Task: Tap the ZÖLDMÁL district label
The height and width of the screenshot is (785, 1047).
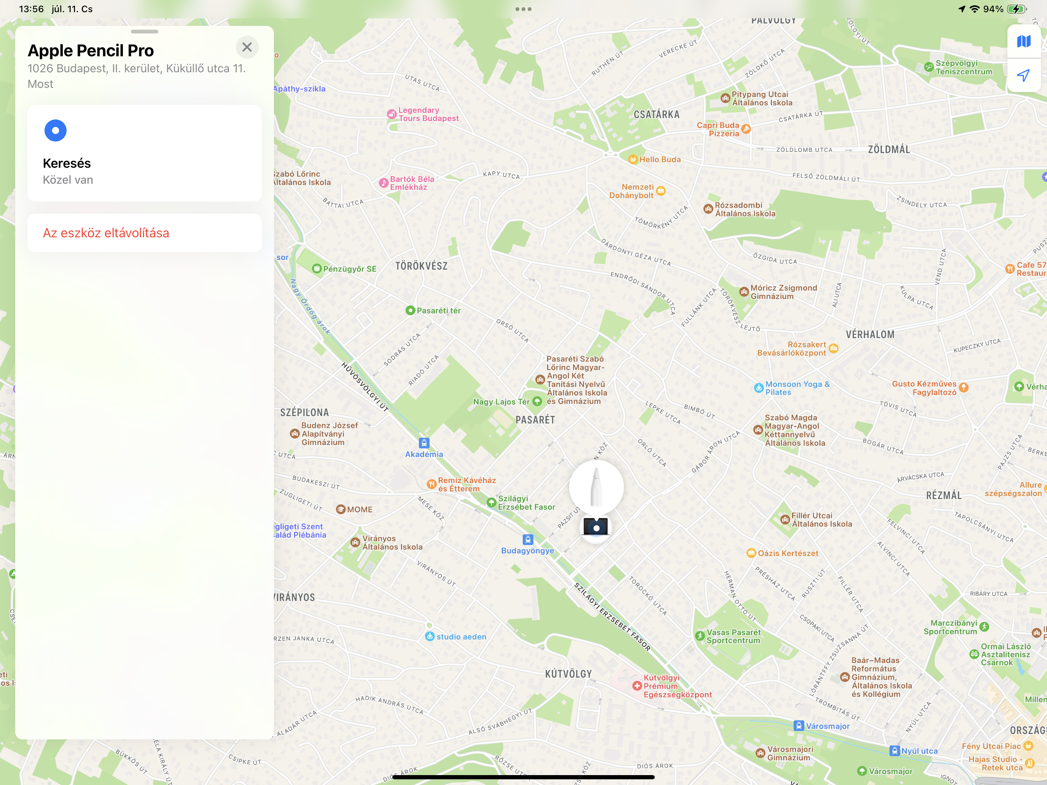Action: [888, 149]
